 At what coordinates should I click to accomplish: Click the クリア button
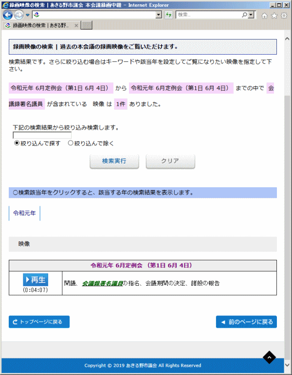point(170,161)
